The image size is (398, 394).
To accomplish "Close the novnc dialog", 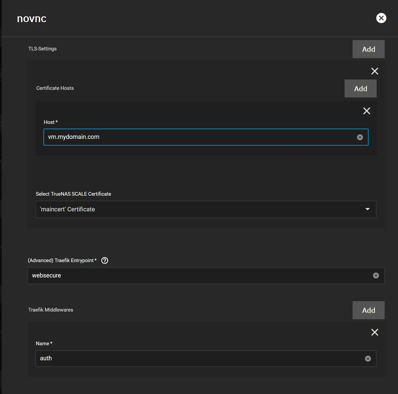I will (381, 18).
